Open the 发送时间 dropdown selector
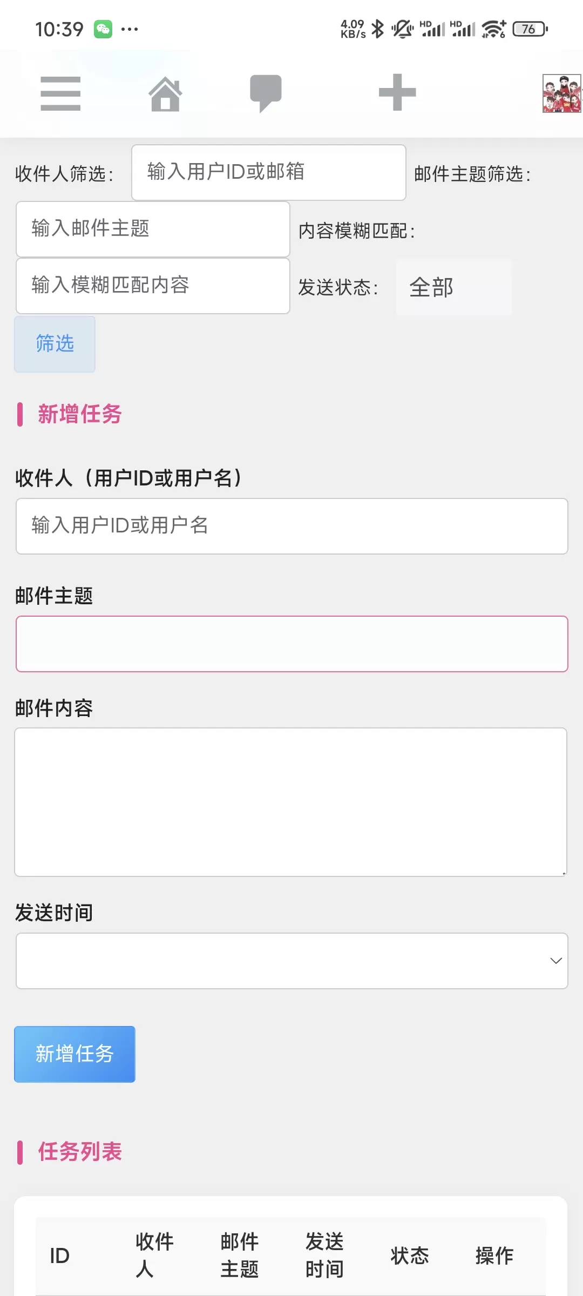The height and width of the screenshot is (1296, 583). click(292, 961)
